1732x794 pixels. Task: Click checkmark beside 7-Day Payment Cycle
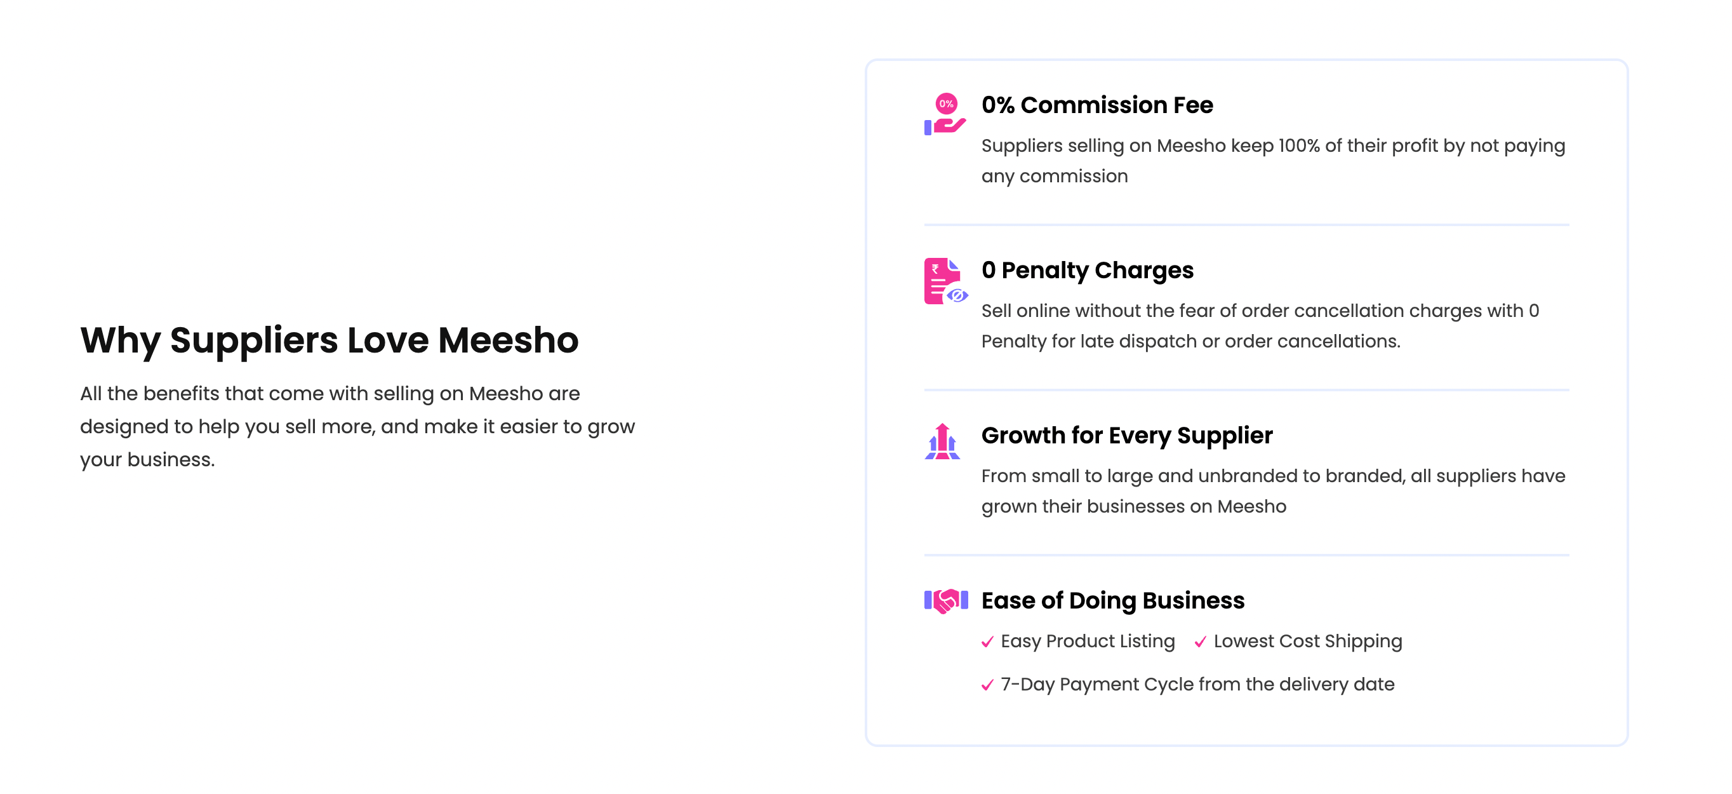point(987,685)
